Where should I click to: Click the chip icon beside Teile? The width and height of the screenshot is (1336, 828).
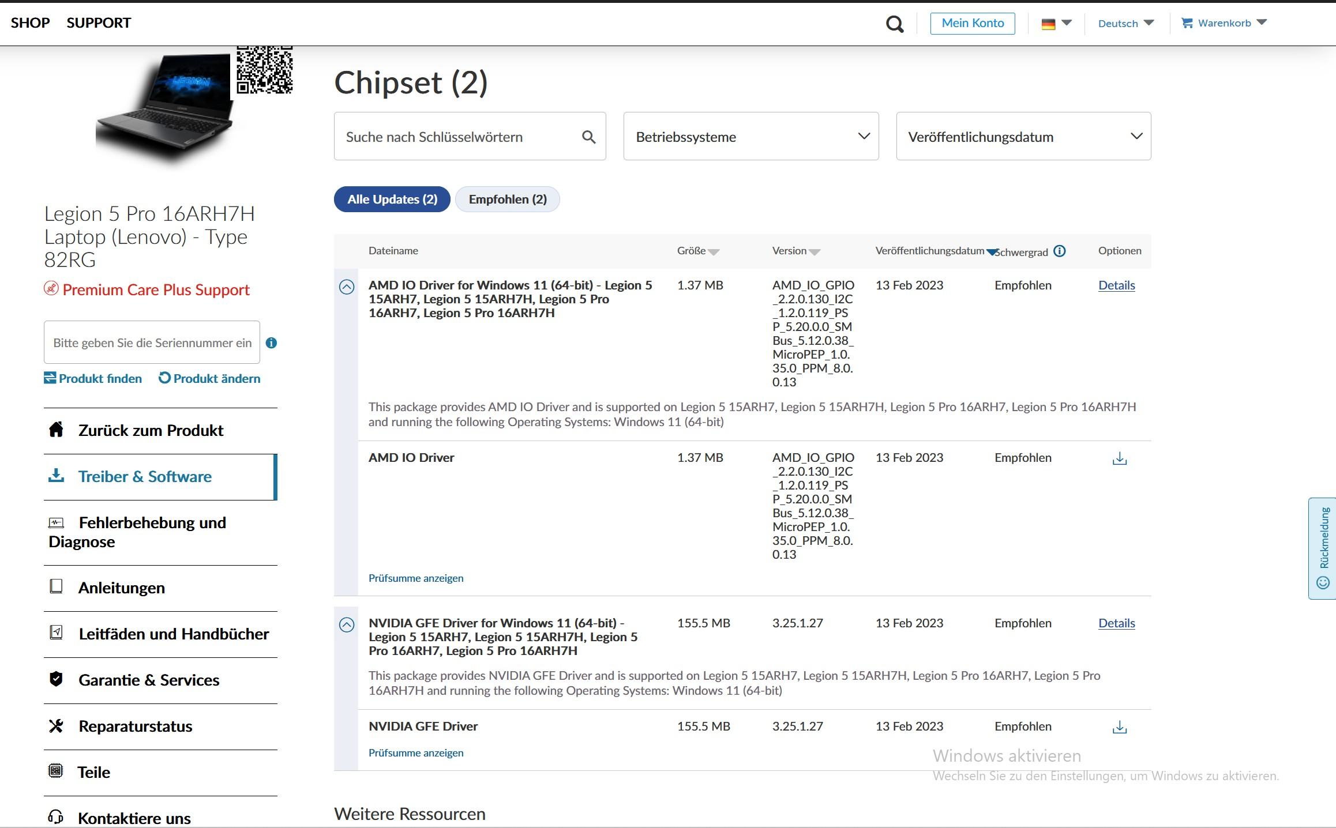56,771
